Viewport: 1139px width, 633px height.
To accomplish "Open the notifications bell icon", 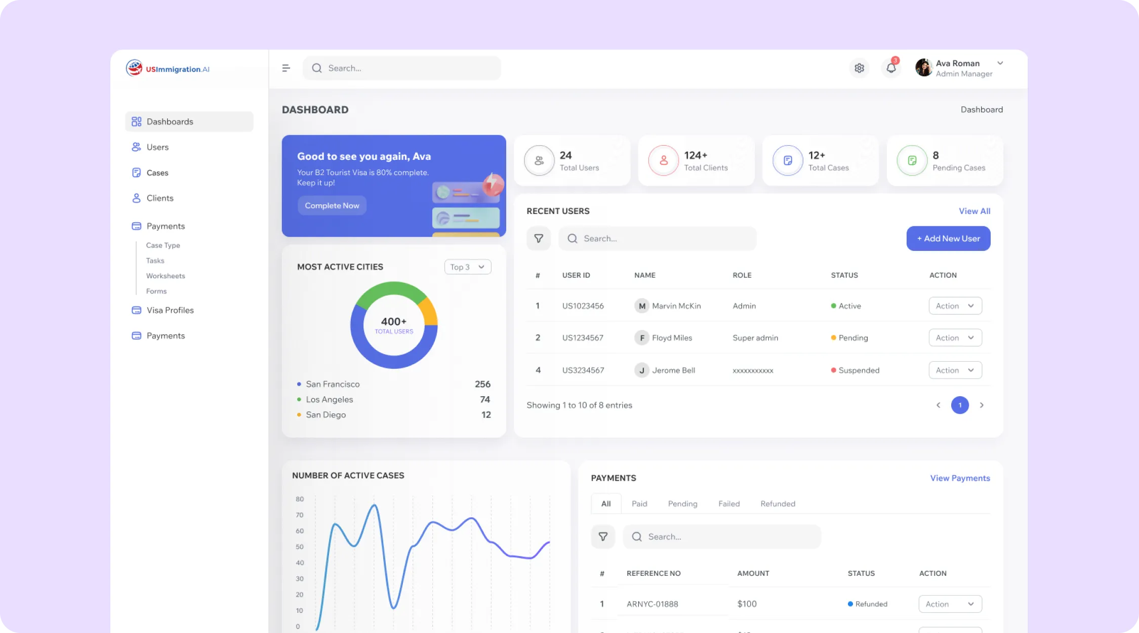I will click(x=891, y=68).
